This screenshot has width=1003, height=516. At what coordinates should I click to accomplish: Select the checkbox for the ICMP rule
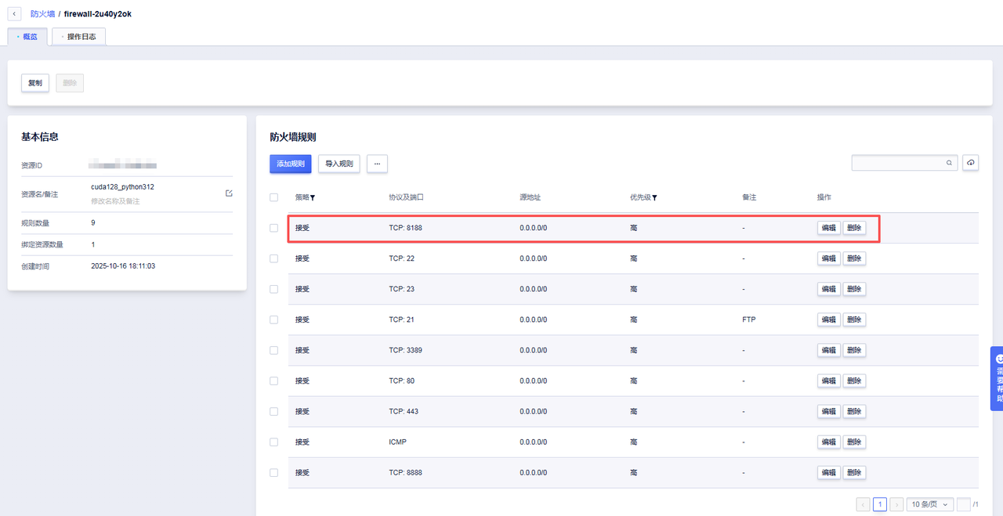pyautogui.click(x=273, y=442)
